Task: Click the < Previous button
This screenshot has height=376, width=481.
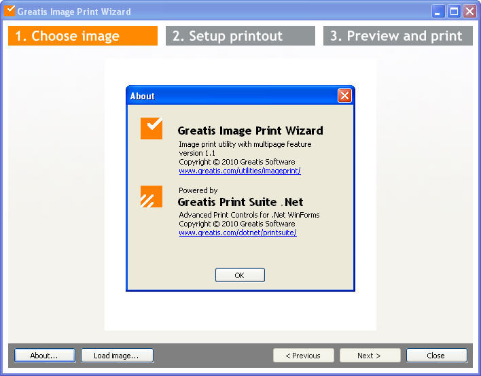Action: point(304,356)
